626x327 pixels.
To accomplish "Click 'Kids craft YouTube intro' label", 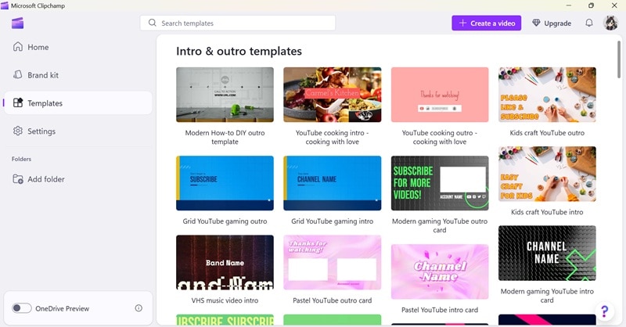I will [547, 212].
